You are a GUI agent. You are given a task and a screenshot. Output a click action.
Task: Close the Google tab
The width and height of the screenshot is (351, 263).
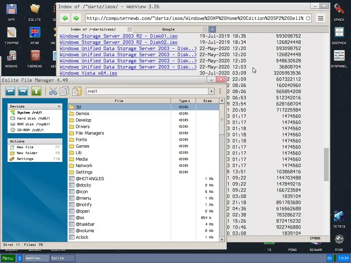[205, 29]
